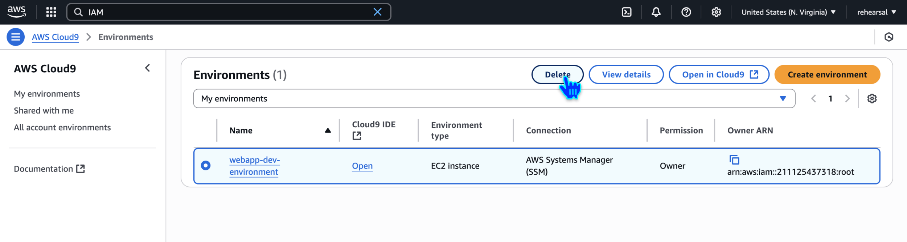This screenshot has height=242, width=907.
Task: Click the Permission column header
Action: pyautogui.click(x=681, y=130)
